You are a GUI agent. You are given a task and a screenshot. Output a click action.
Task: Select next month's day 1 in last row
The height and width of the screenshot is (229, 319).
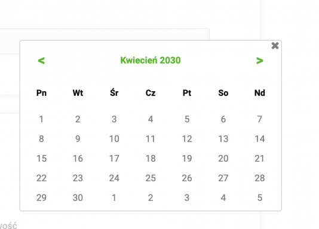click(114, 198)
